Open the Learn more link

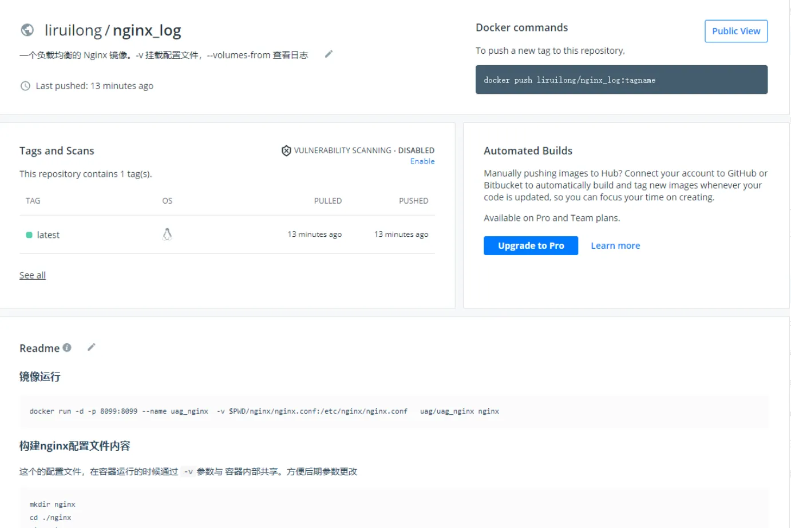(x=615, y=245)
